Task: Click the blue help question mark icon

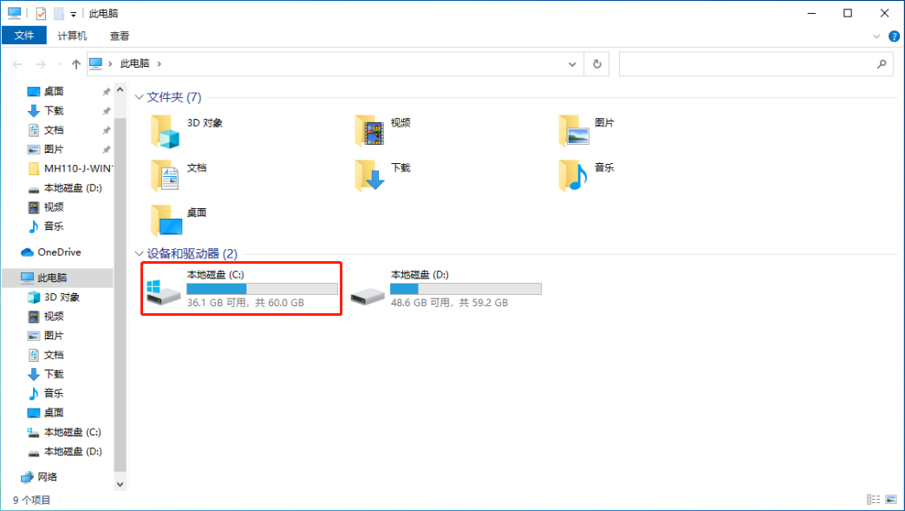Action: [x=894, y=36]
